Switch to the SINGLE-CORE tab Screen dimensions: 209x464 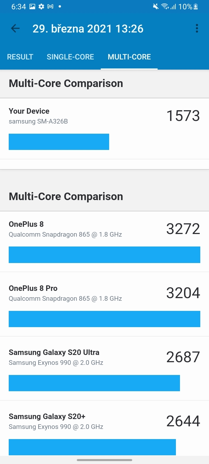point(70,57)
